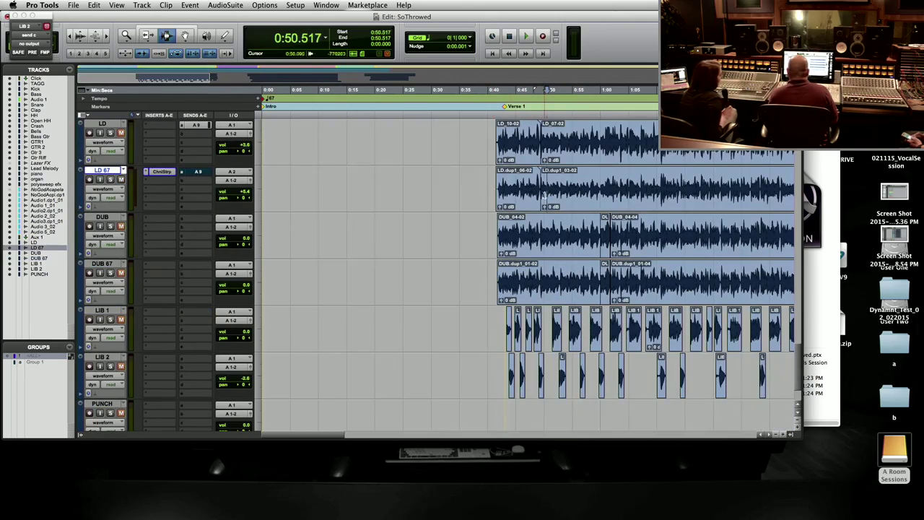Start playback with Play button

pyautogui.click(x=526, y=36)
